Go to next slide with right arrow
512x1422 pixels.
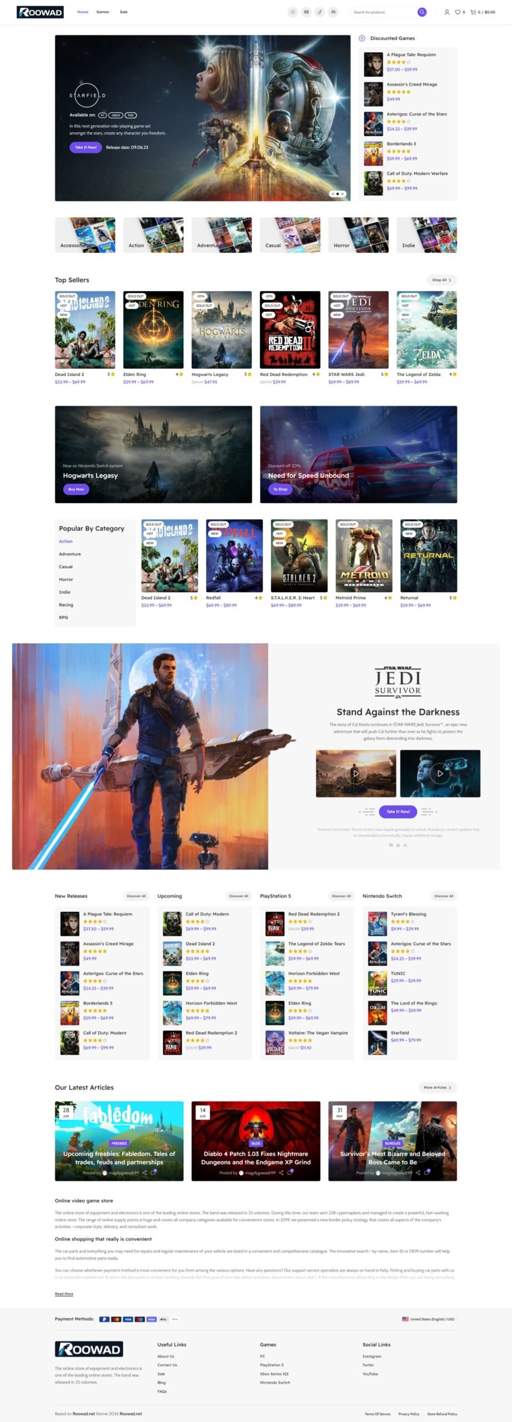click(343, 118)
